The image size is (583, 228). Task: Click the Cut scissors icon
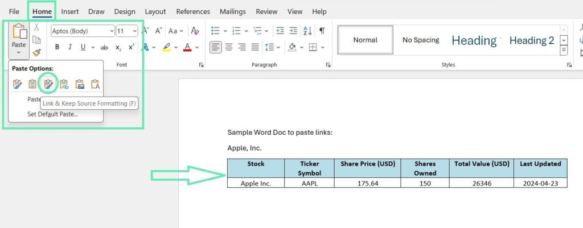point(36,27)
